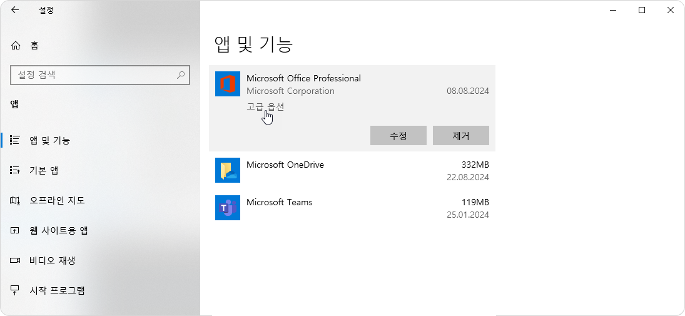Open the 고급 옵션 link

click(265, 107)
